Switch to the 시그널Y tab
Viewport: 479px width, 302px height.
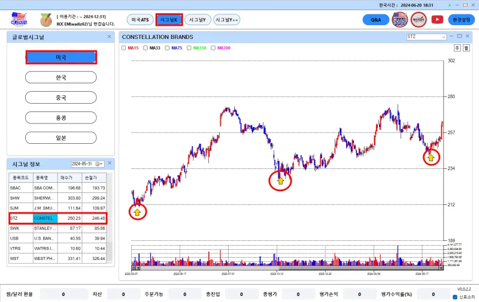[198, 20]
